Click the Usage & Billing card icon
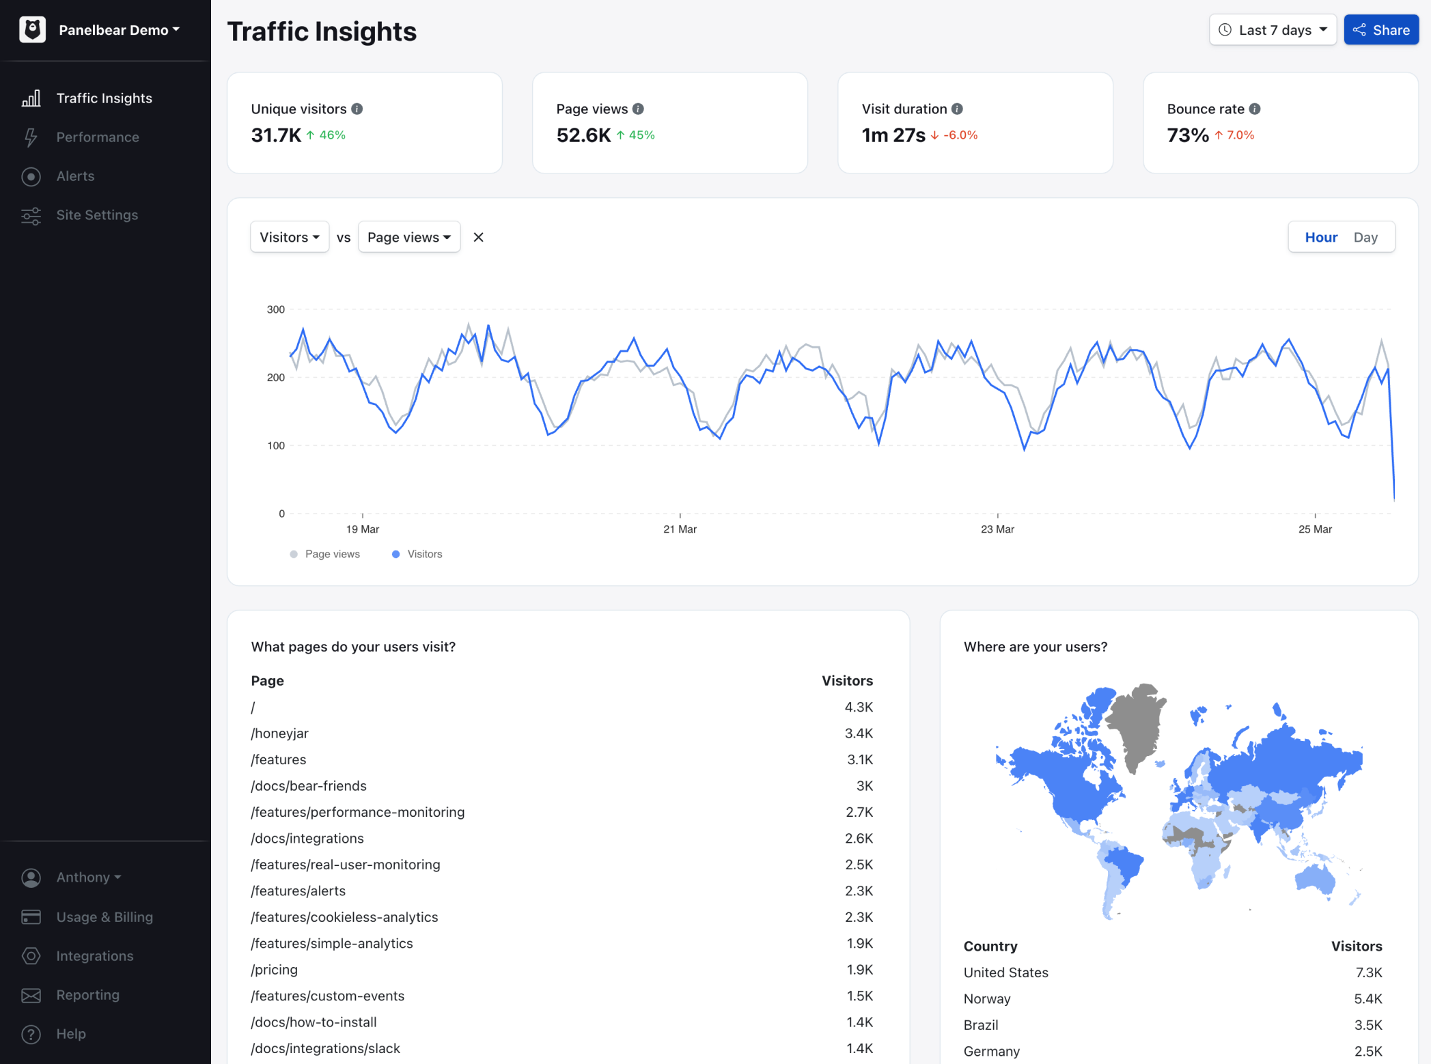 click(31, 916)
